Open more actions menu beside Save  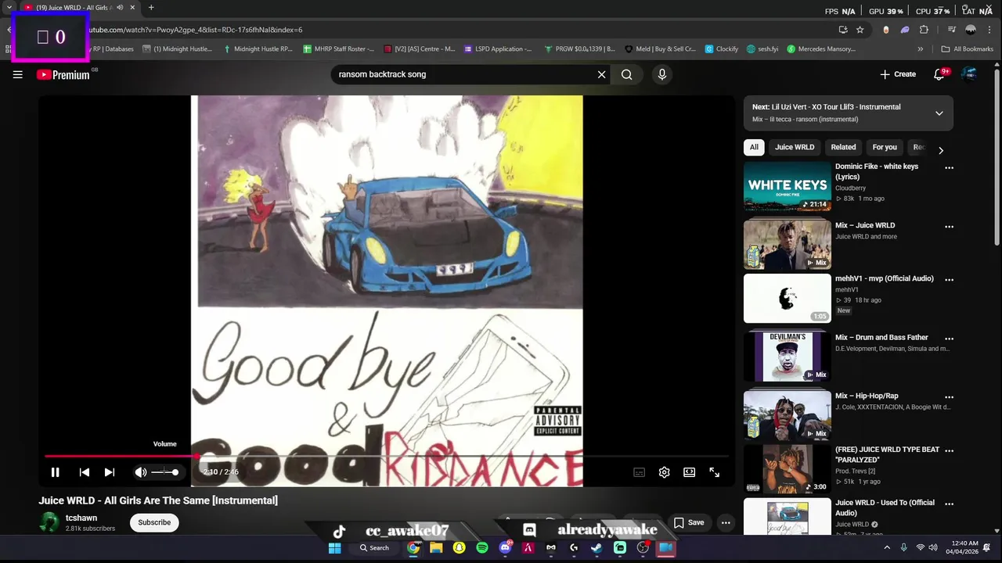click(x=726, y=522)
